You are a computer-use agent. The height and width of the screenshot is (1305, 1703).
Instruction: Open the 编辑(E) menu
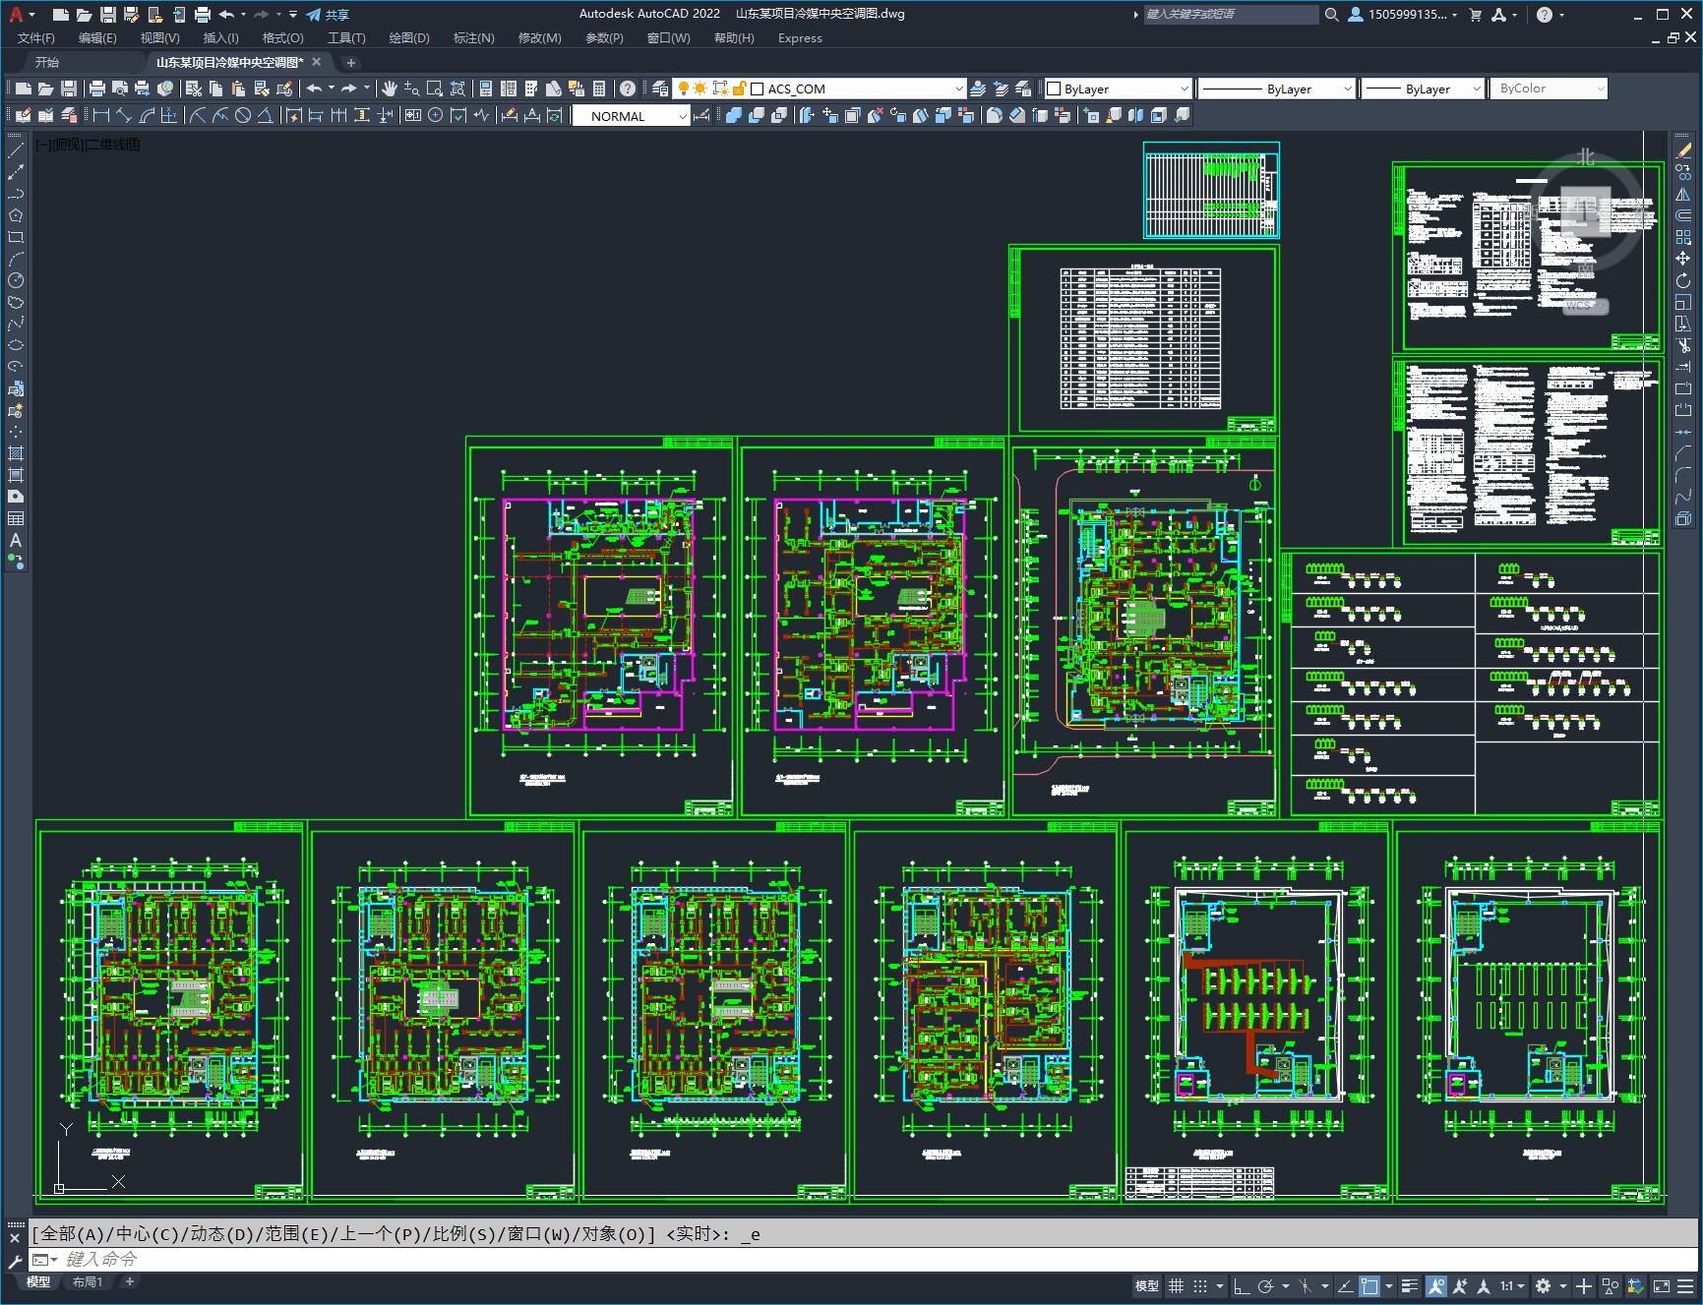pyautogui.click(x=97, y=37)
